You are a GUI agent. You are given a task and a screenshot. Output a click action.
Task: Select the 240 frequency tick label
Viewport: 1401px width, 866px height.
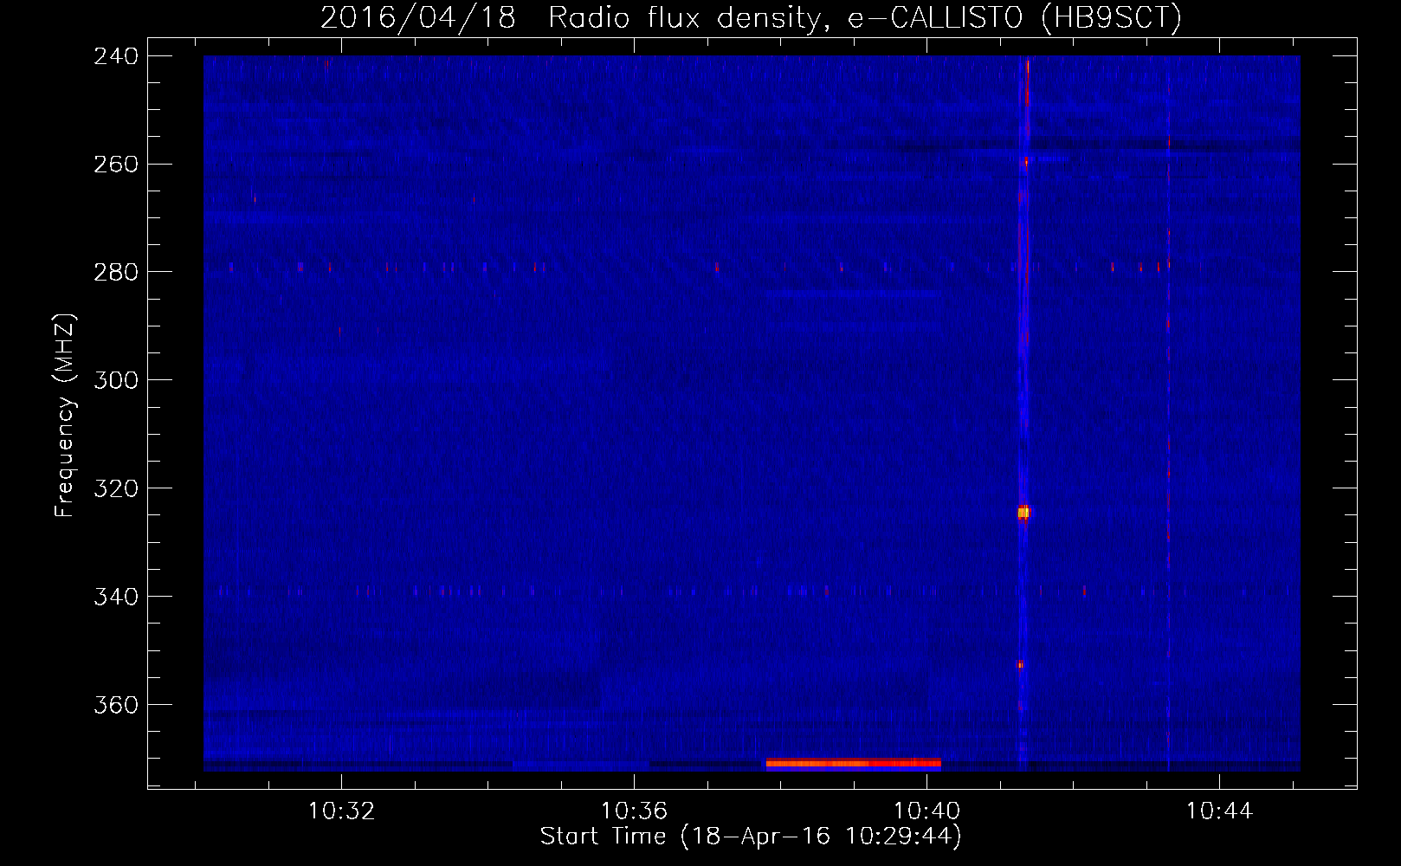coord(116,56)
